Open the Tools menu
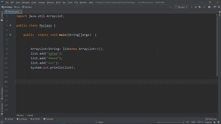Viewport: 221px width, 124px height. click(70, 2)
